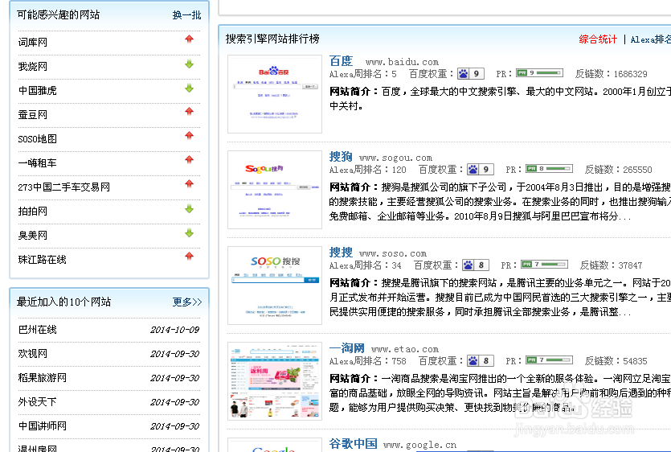Click the red up arrow beside 一嗨租车
This screenshot has width=671, height=452.
(189, 160)
